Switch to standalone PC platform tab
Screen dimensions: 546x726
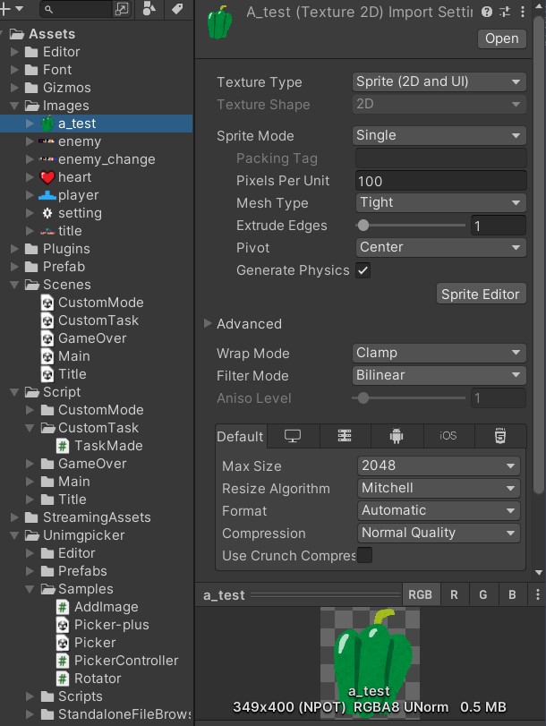(293, 436)
